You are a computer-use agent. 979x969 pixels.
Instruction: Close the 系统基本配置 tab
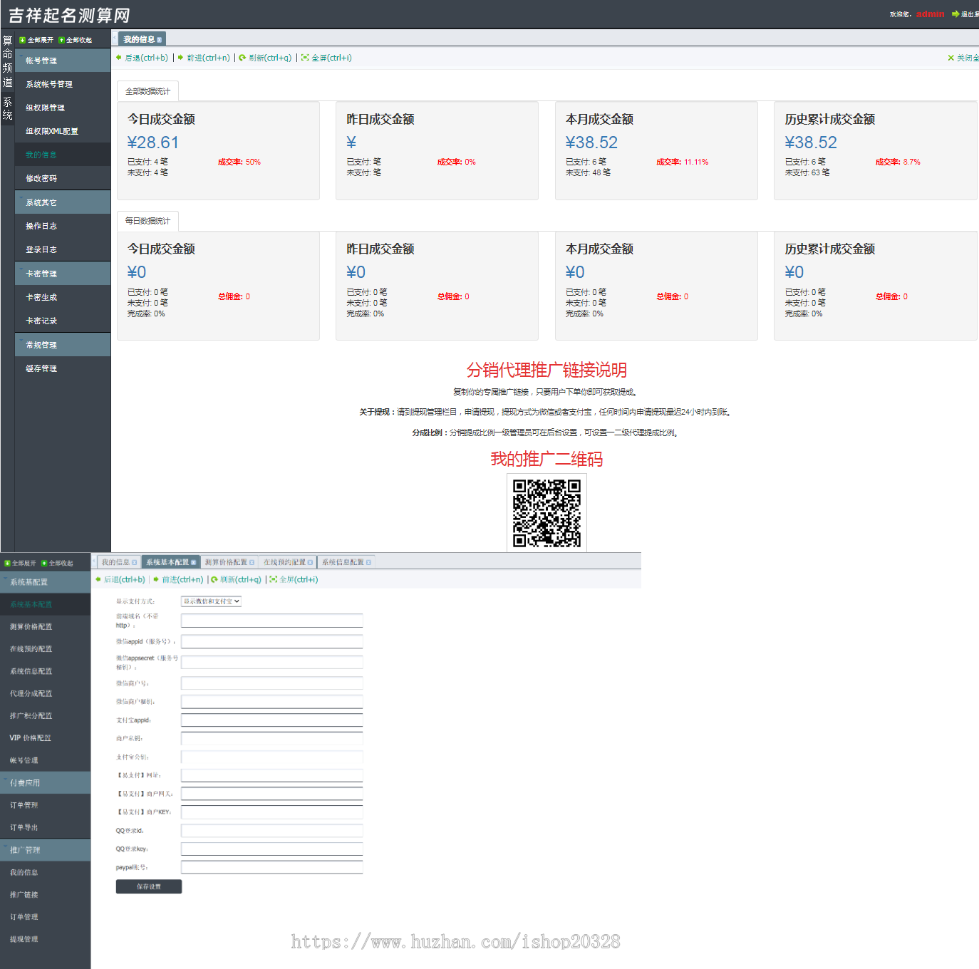193,563
